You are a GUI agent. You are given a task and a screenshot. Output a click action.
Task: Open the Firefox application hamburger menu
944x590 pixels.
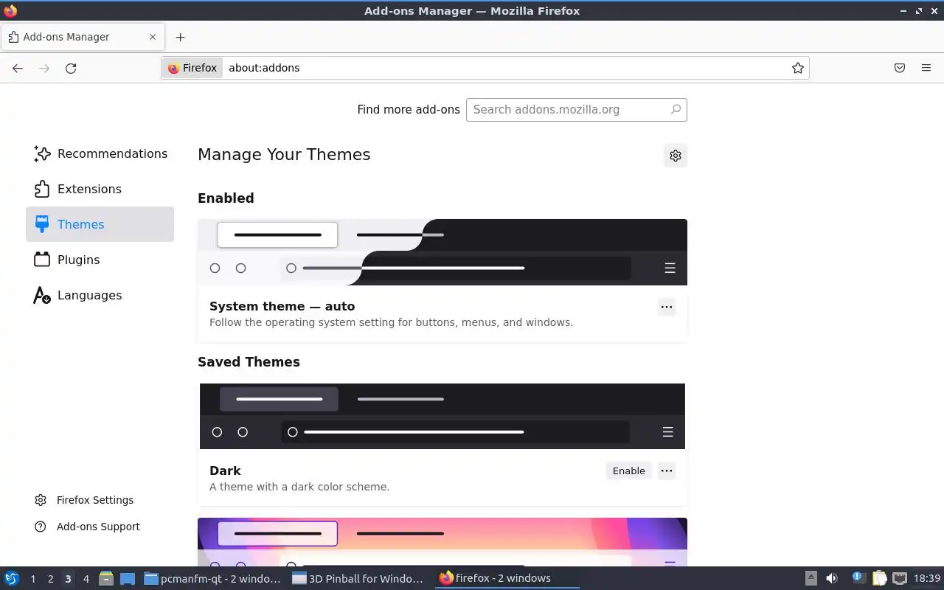(926, 68)
